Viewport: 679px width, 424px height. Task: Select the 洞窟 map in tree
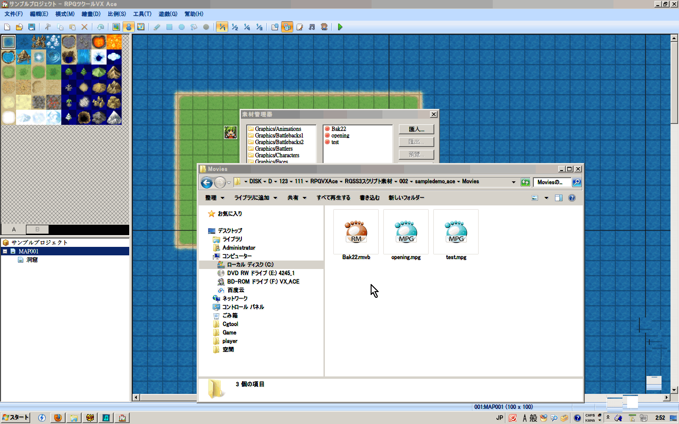click(32, 260)
